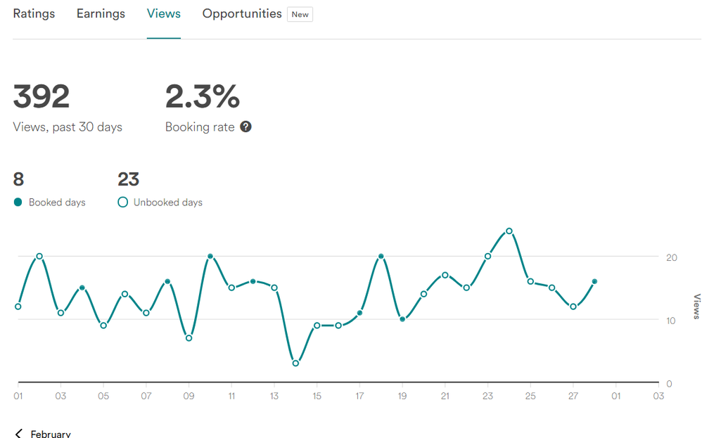This screenshot has width=702, height=438.
Task: Click the data point on day 10
Action: click(210, 257)
